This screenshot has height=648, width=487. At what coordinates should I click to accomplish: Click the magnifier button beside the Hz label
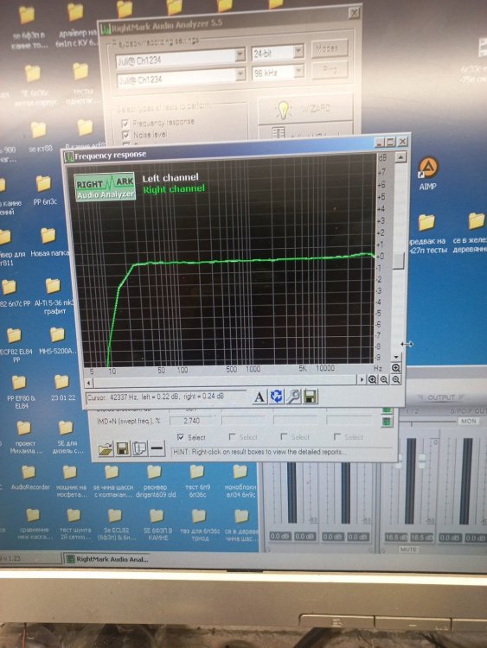click(395, 368)
